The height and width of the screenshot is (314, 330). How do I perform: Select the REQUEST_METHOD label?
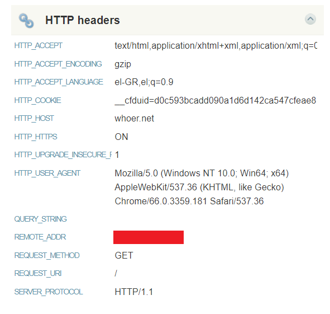pos(47,256)
